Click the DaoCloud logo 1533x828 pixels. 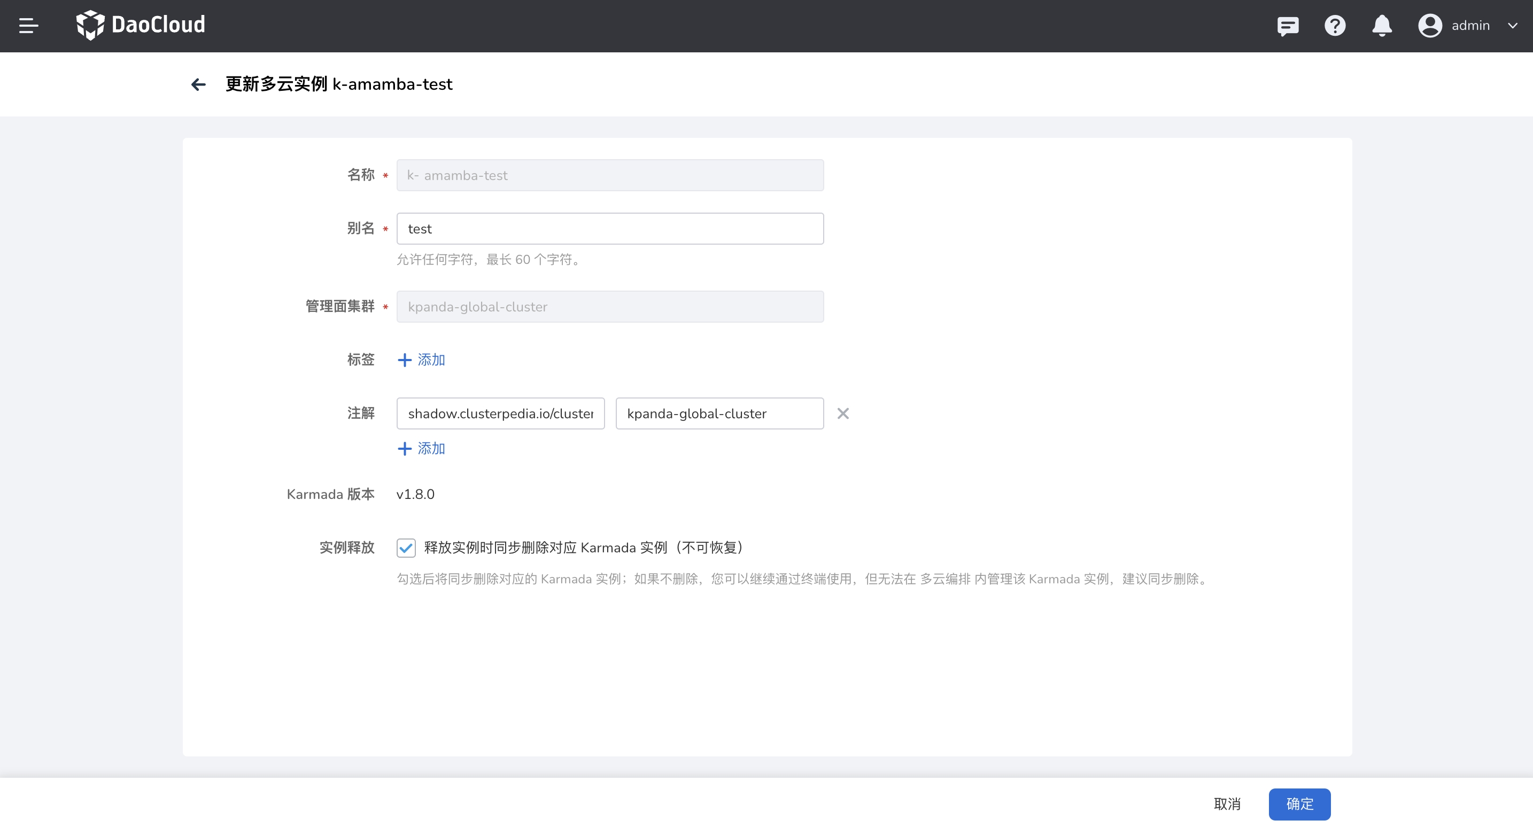tap(141, 25)
